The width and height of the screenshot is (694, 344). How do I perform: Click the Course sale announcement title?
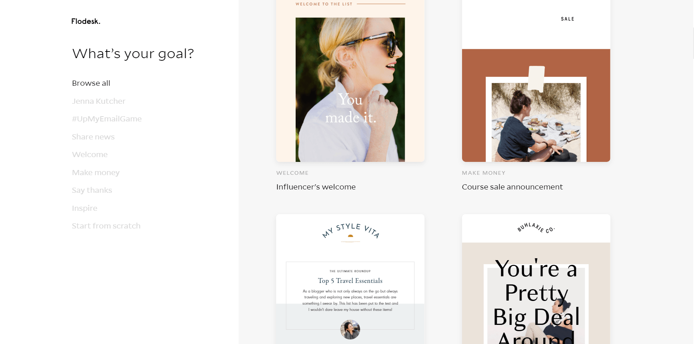coord(512,187)
